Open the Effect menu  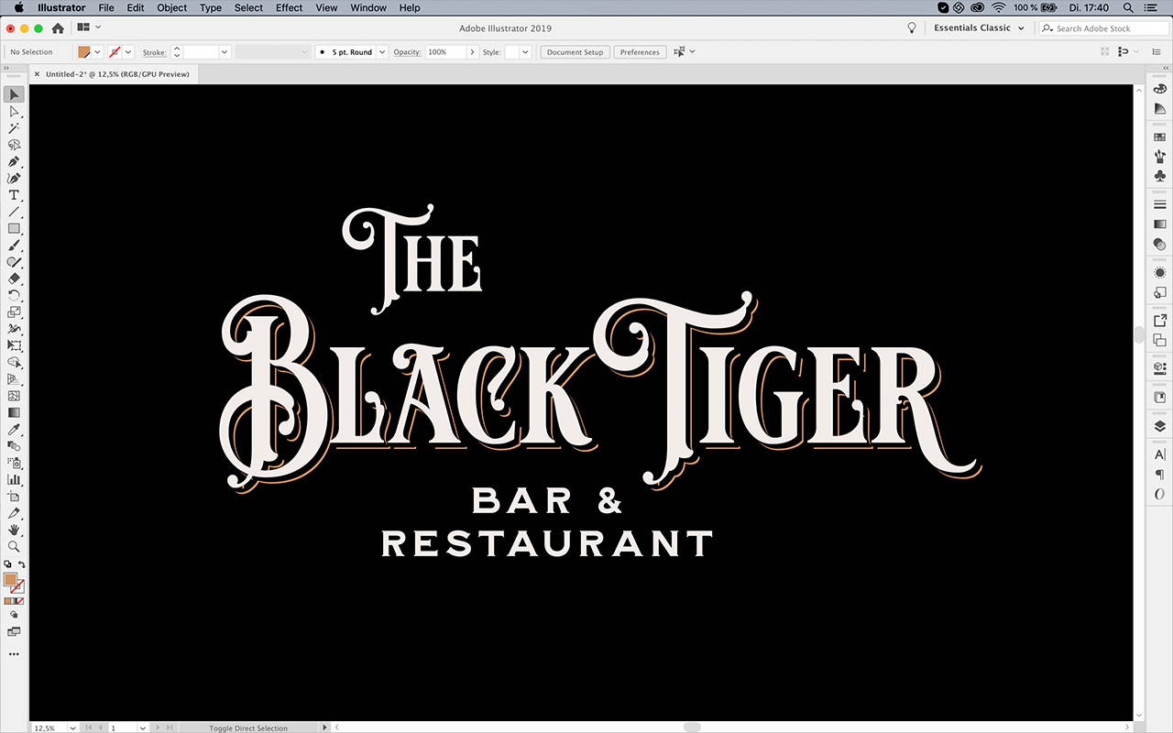pos(289,7)
